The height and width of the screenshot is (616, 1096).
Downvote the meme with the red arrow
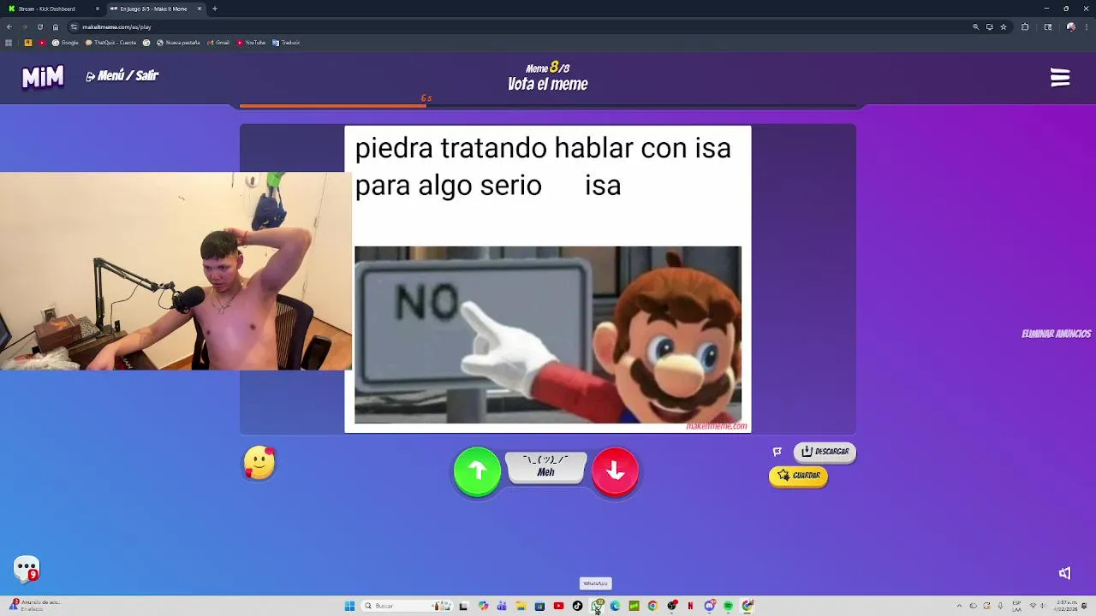[615, 471]
